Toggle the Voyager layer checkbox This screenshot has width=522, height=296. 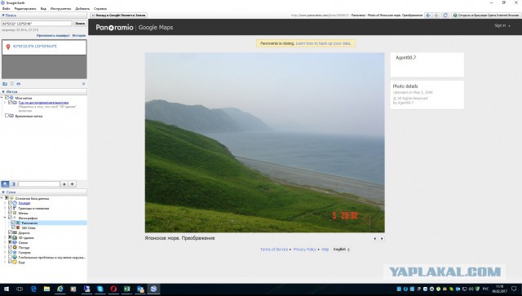tap(10, 203)
